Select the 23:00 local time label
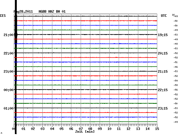 point(9,71)
